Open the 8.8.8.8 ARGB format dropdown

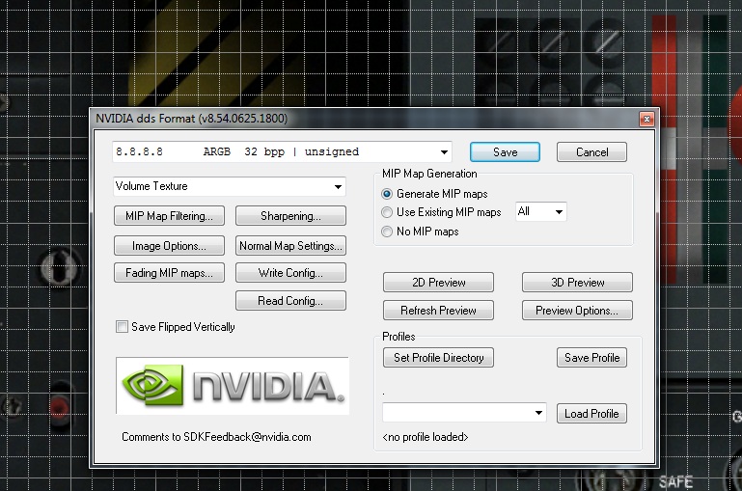282,151
